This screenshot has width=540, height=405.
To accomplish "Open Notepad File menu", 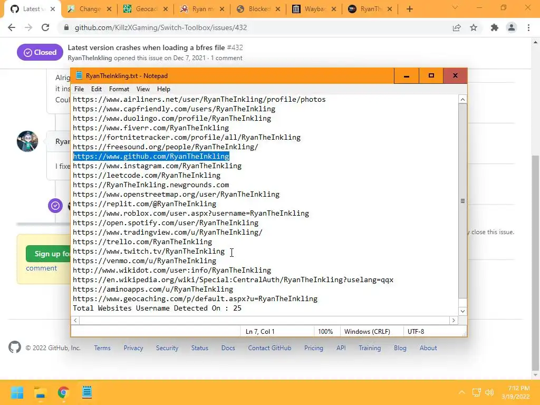I will 79,89.
